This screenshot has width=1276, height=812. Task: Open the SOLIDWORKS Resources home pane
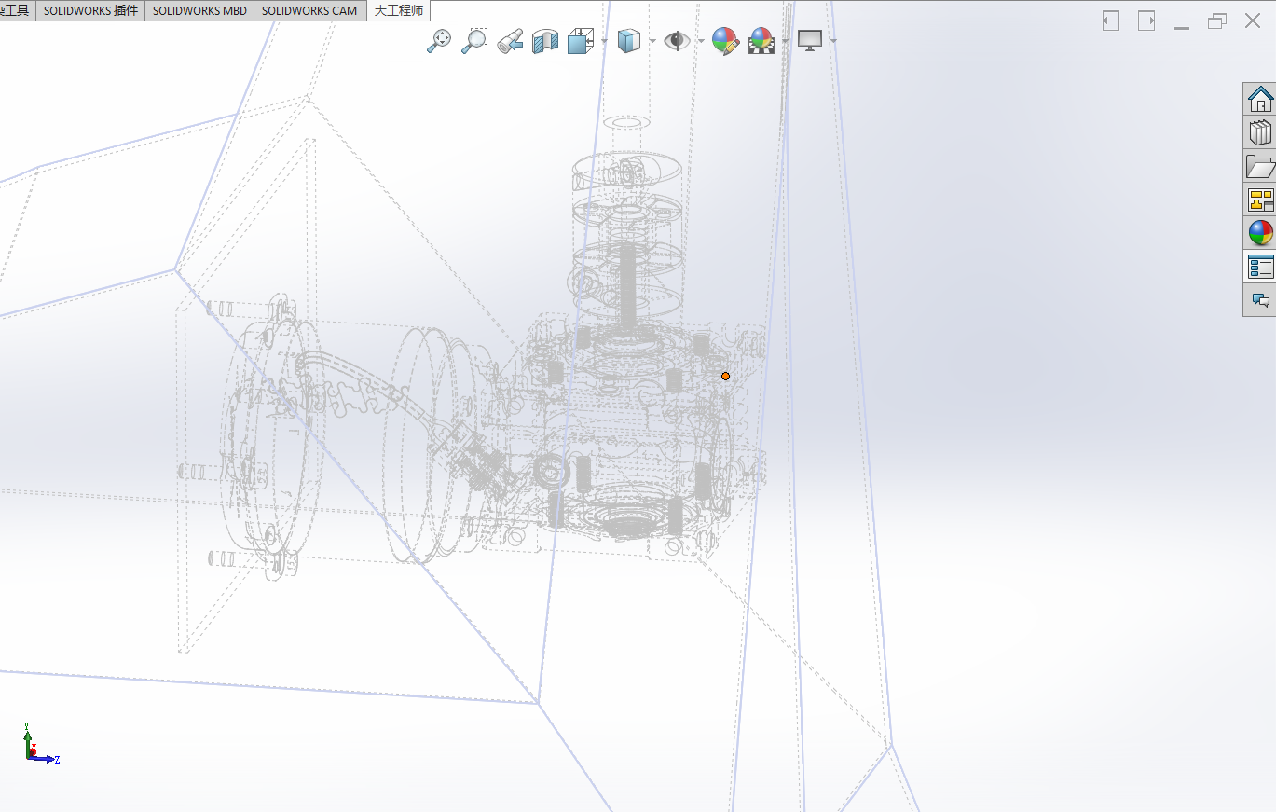click(x=1260, y=99)
